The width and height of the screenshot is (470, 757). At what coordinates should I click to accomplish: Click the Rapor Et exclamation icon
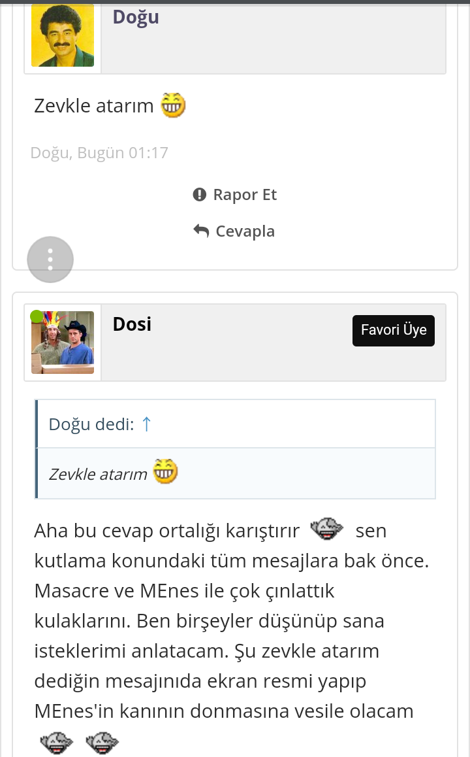pos(200,195)
